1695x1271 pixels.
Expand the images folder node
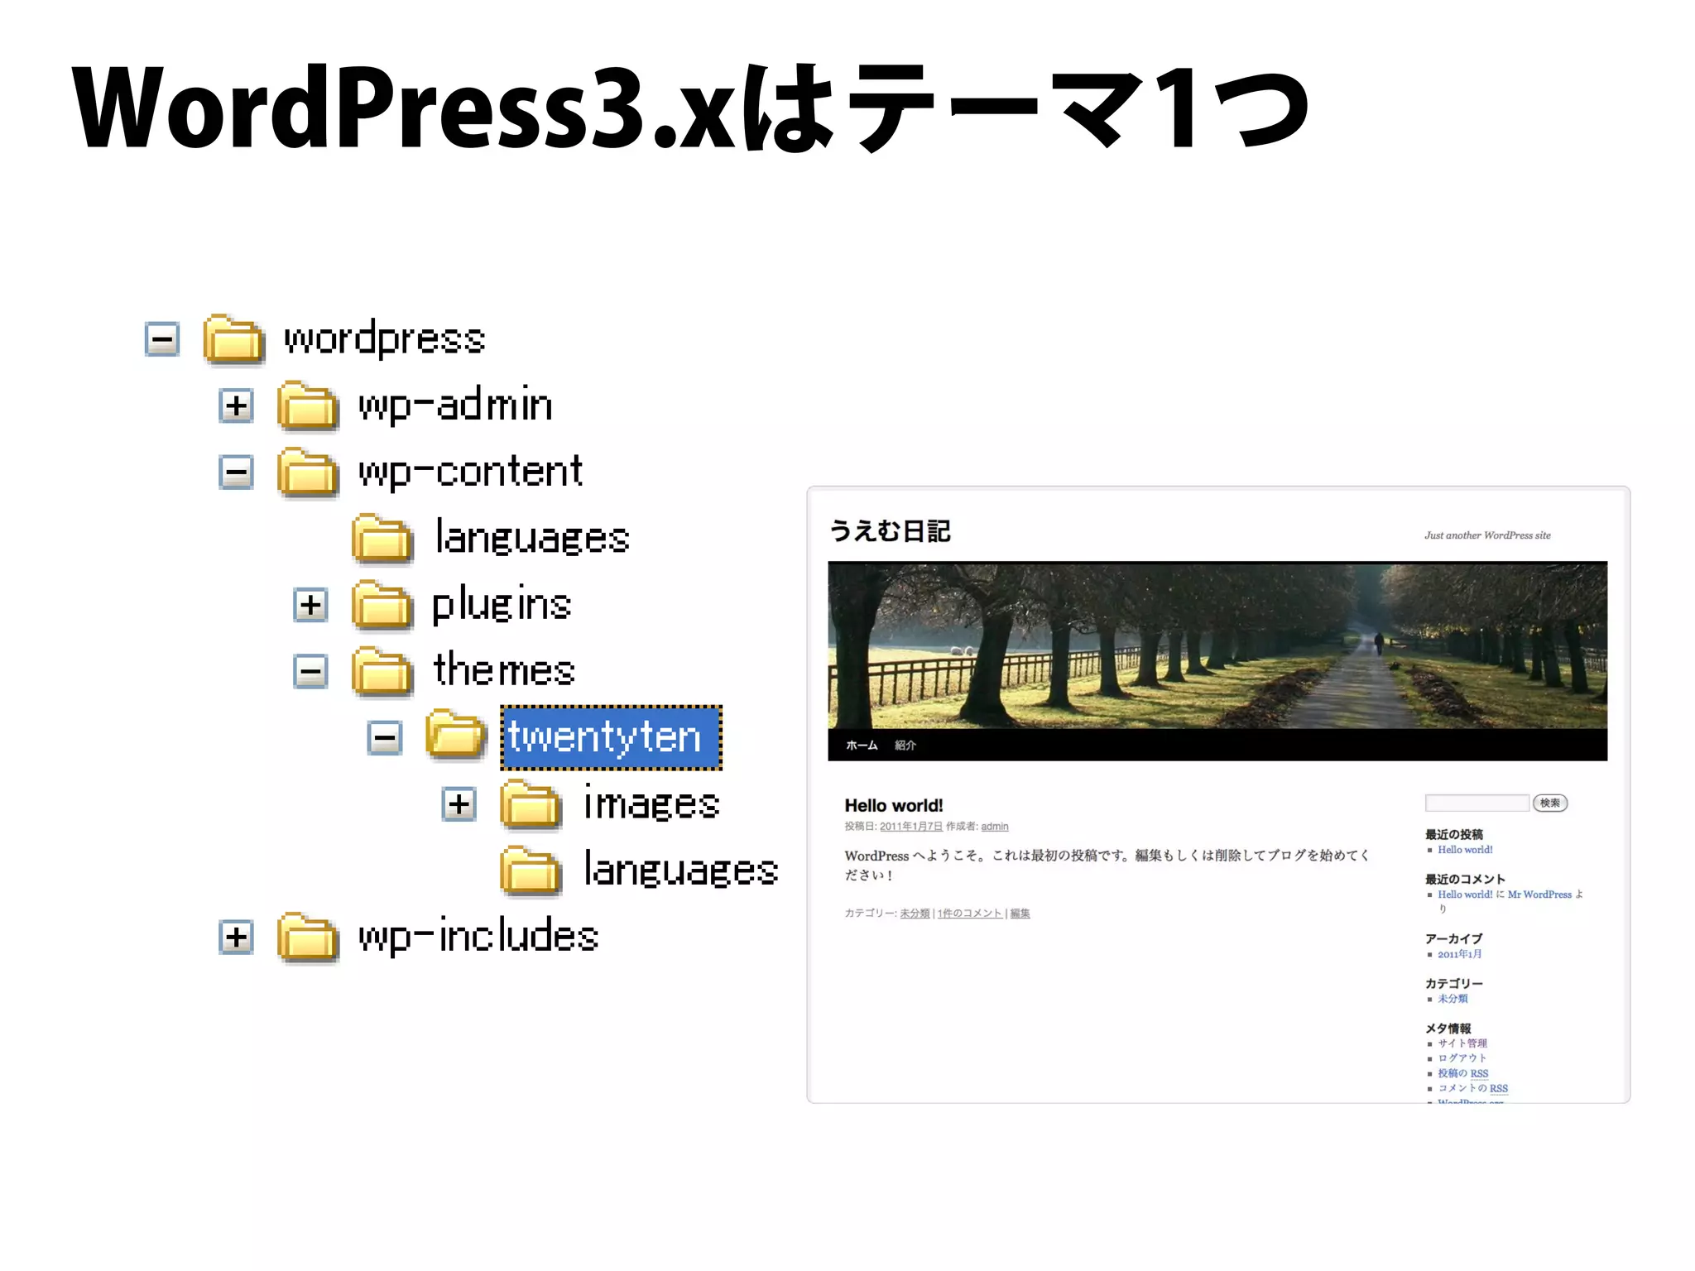click(x=459, y=803)
